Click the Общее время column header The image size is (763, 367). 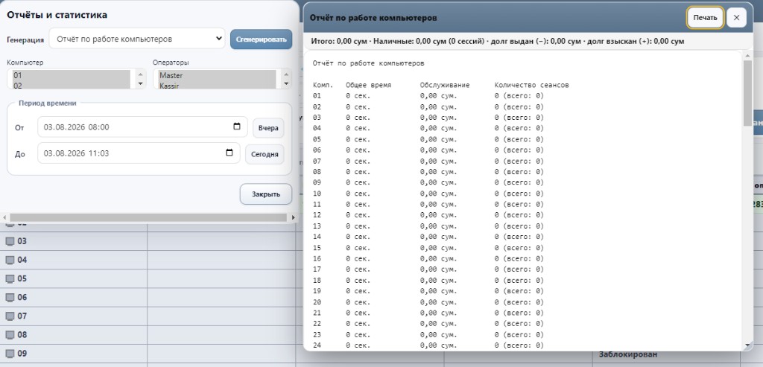click(x=368, y=85)
